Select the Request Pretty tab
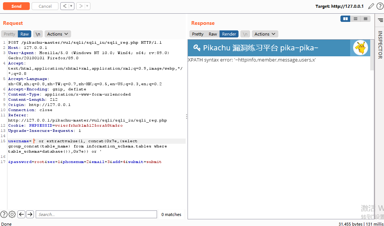The image size is (384, 226). tap(10, 34)
